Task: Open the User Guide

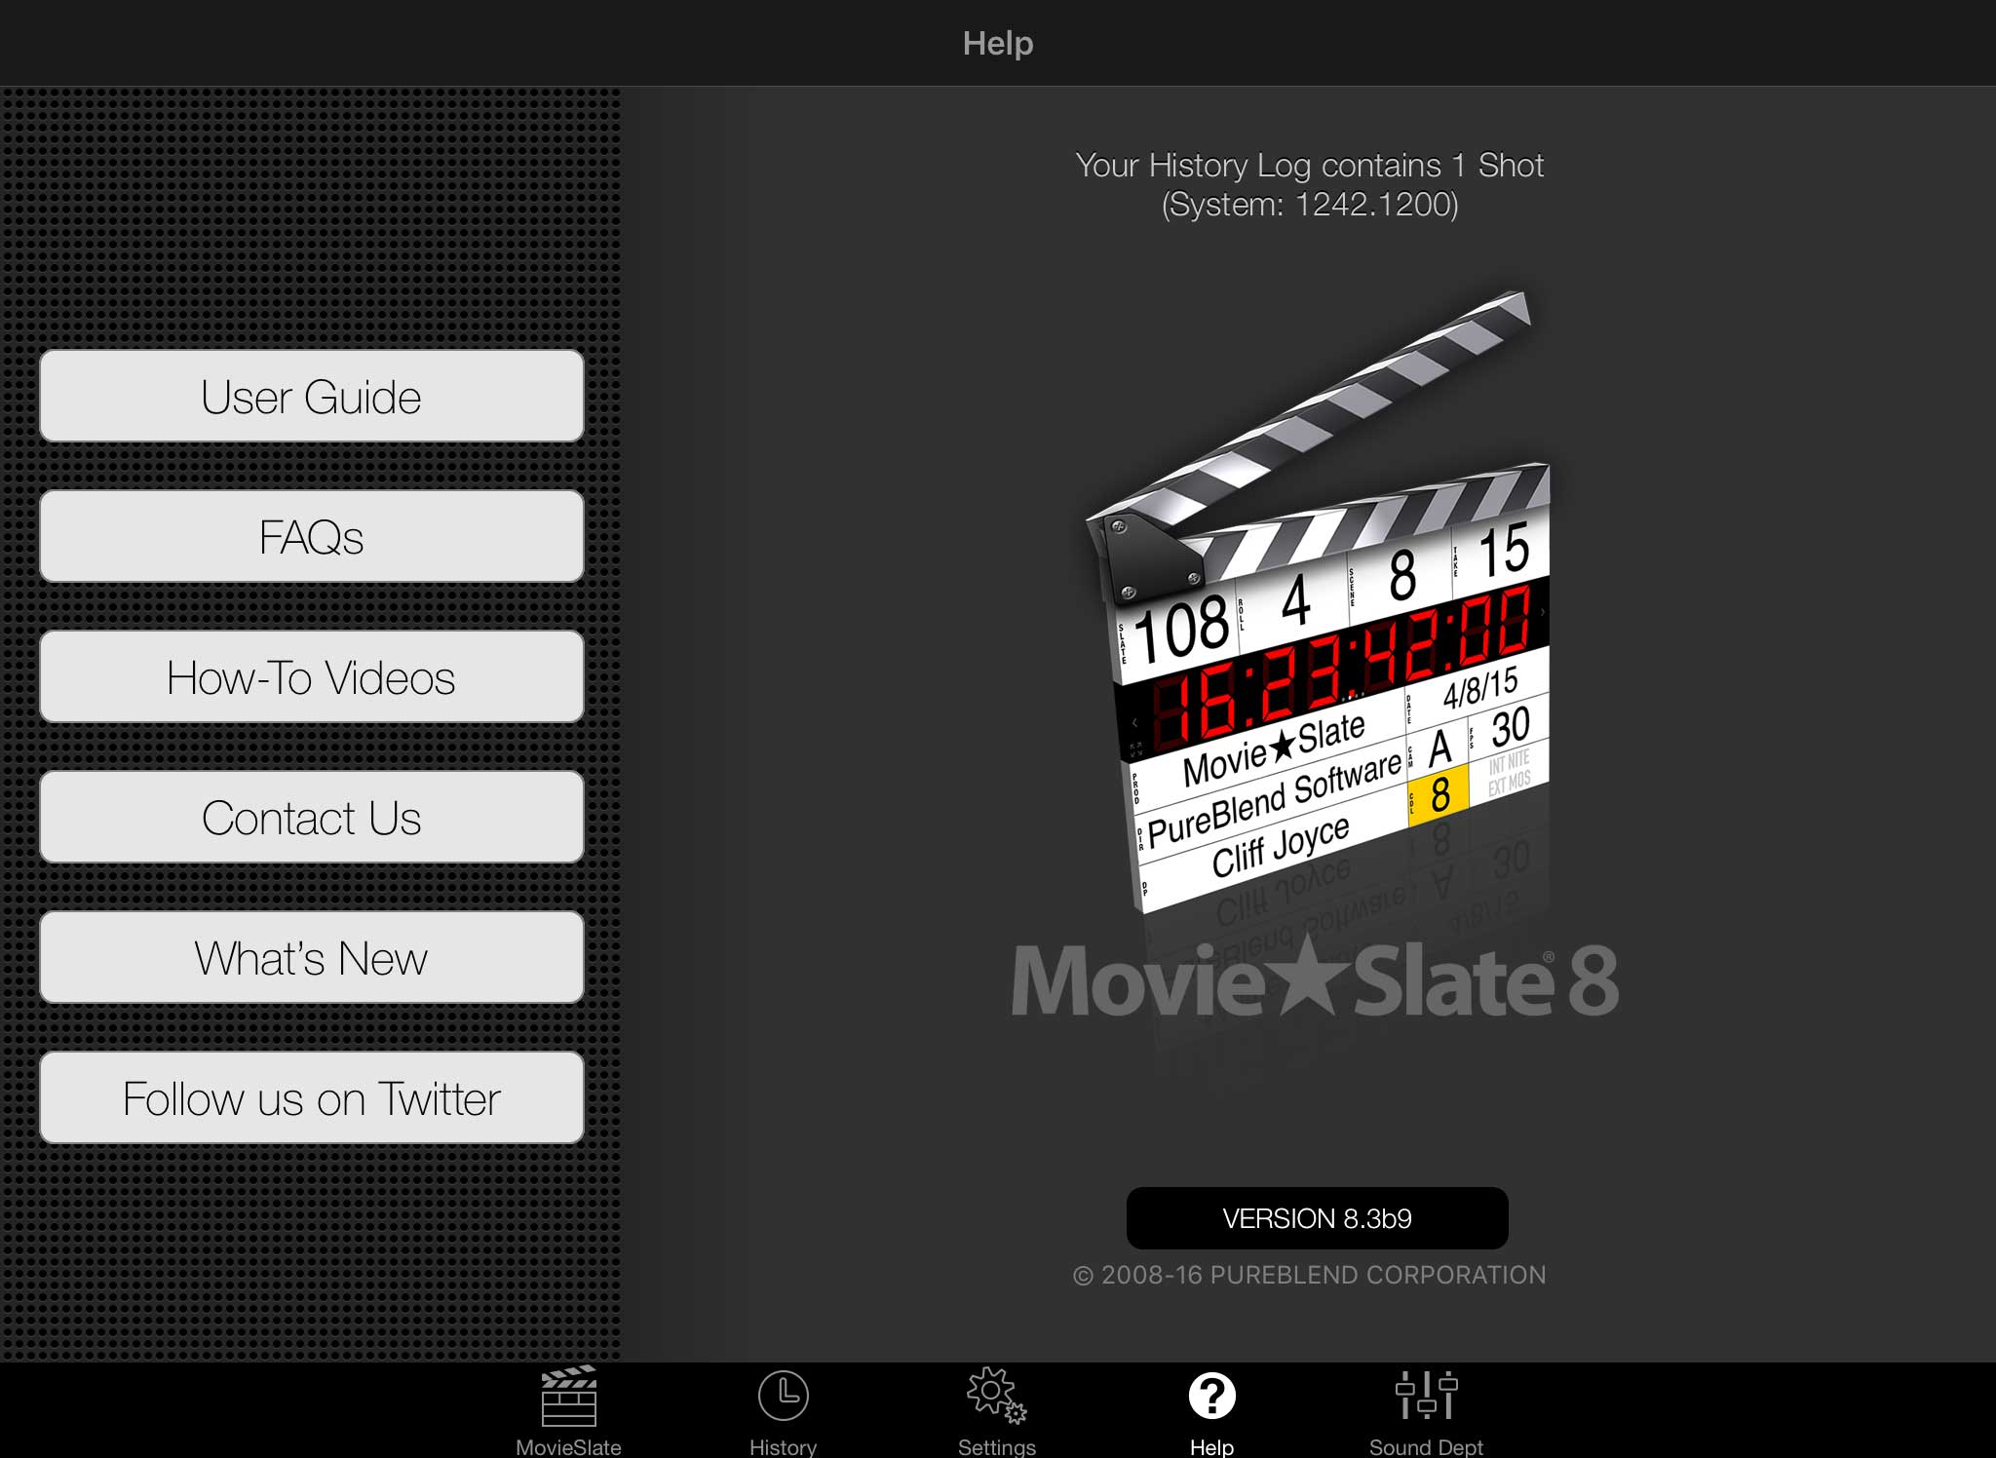Action: [312, 396]
